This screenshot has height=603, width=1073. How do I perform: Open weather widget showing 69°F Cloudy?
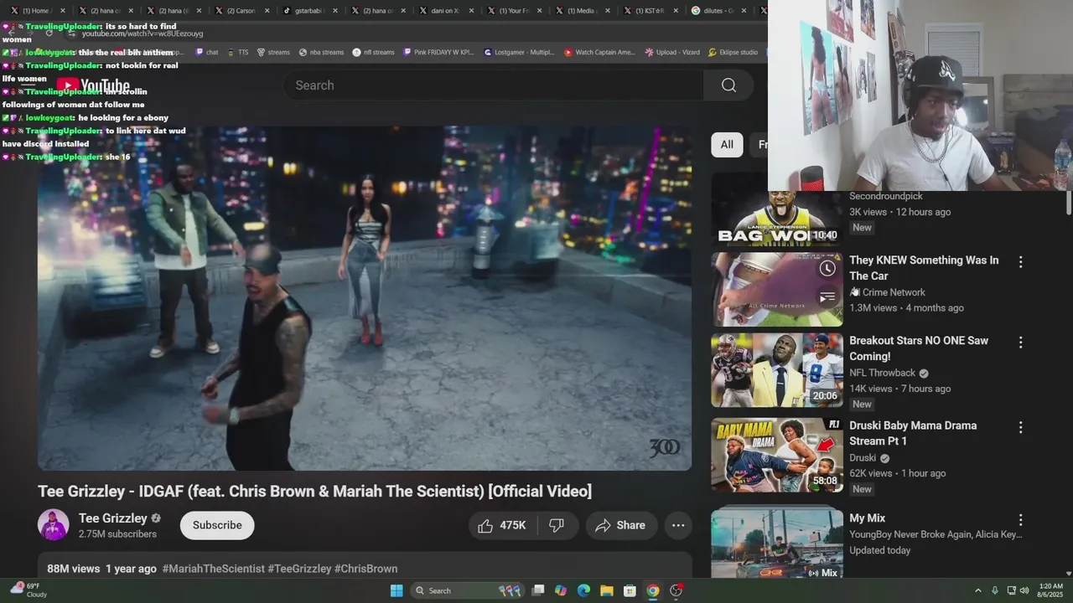[x=29, y=590]
